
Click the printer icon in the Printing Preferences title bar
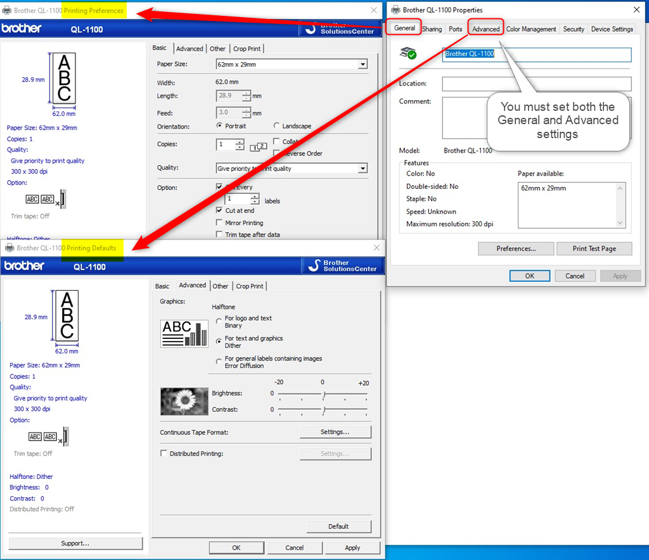pos(6,10)
